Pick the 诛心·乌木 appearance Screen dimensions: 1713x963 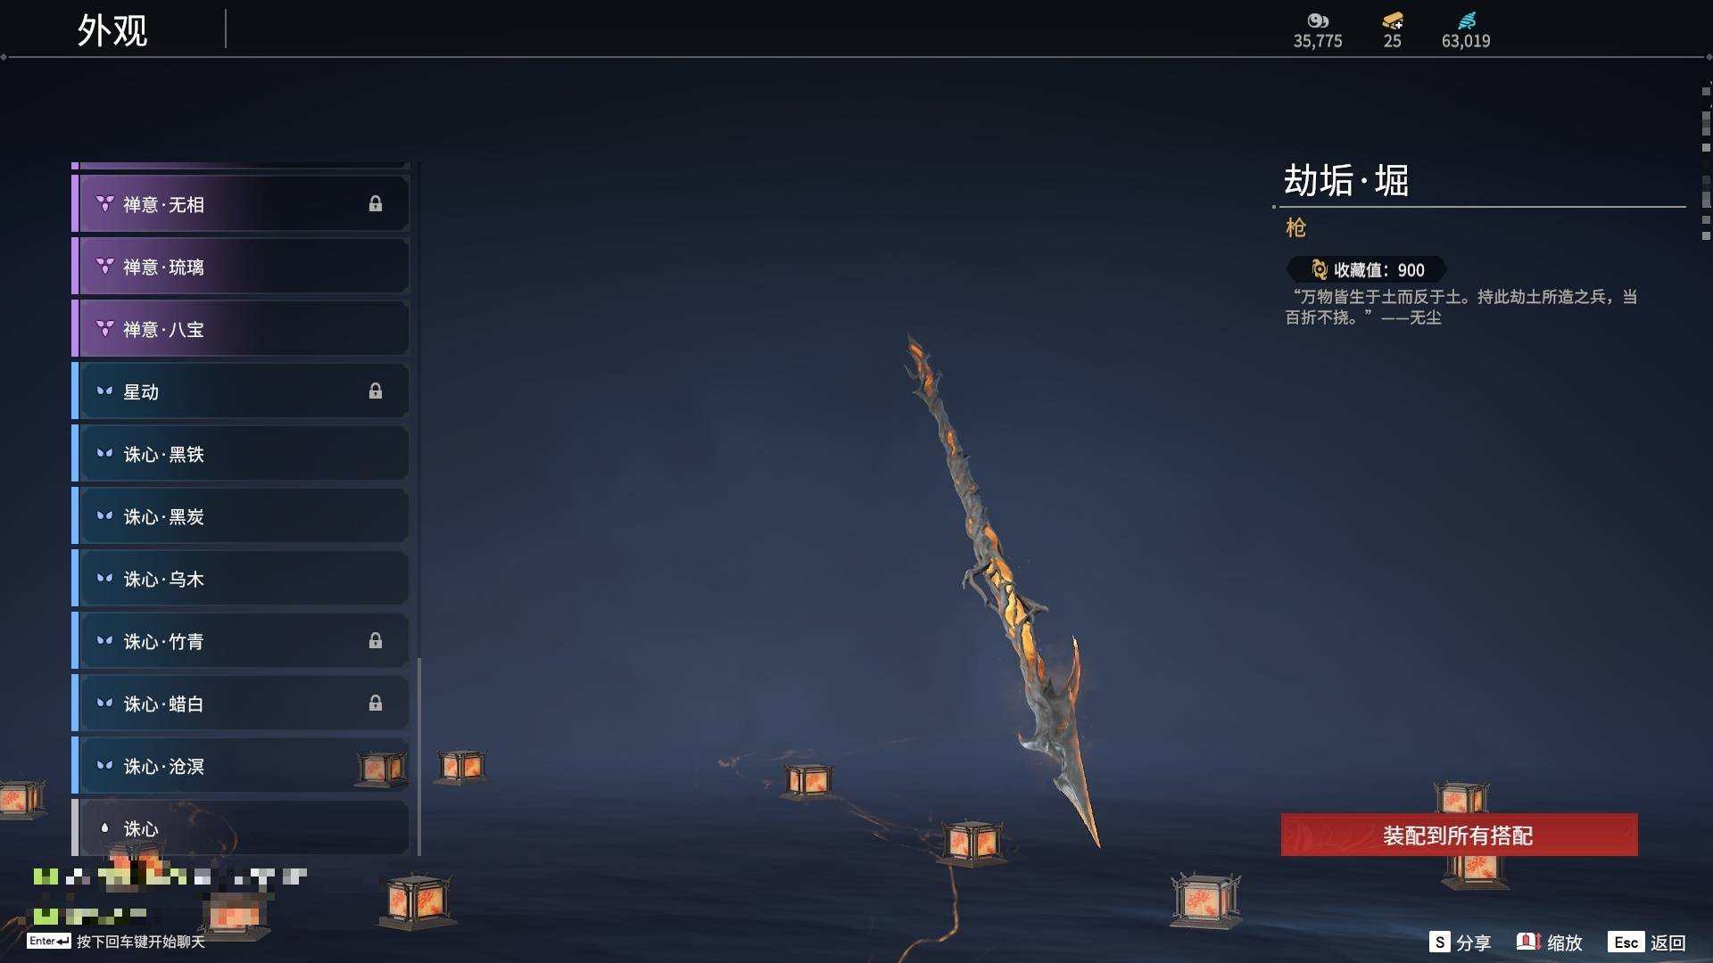click(x=241, y=579)
